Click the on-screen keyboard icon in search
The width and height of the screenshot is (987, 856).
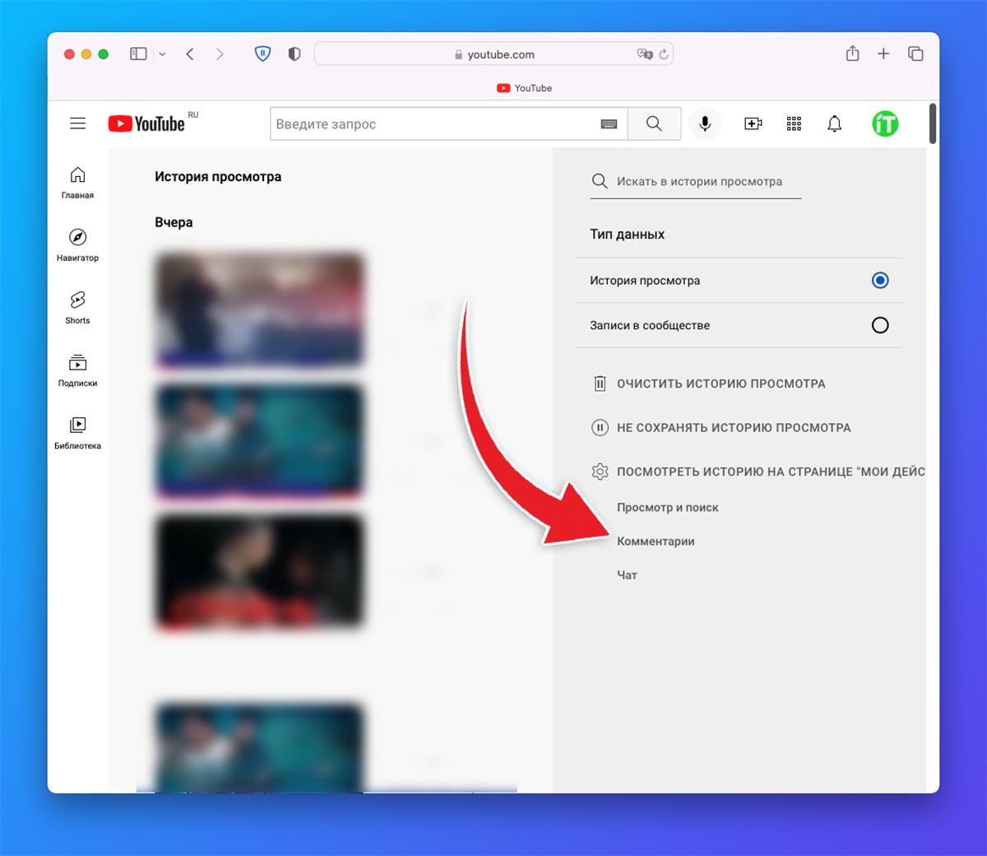click(609, 124)
